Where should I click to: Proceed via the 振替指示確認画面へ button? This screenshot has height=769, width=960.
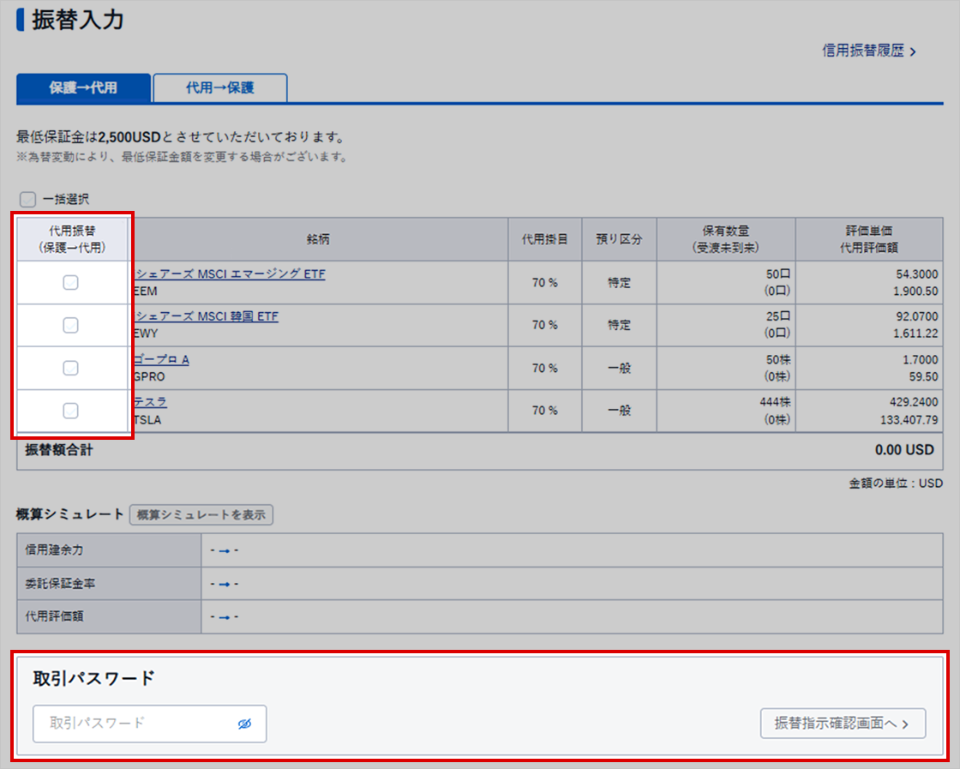843,724
